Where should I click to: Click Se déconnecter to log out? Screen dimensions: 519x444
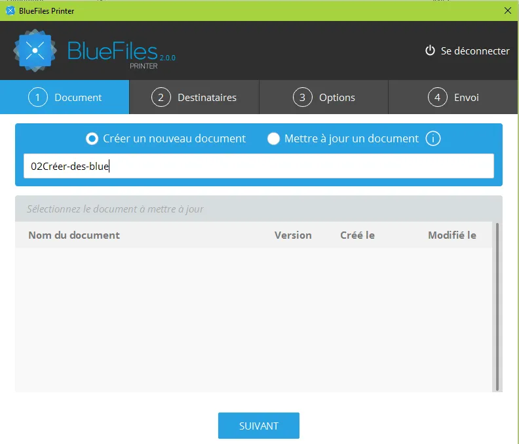tap(475, 51)
